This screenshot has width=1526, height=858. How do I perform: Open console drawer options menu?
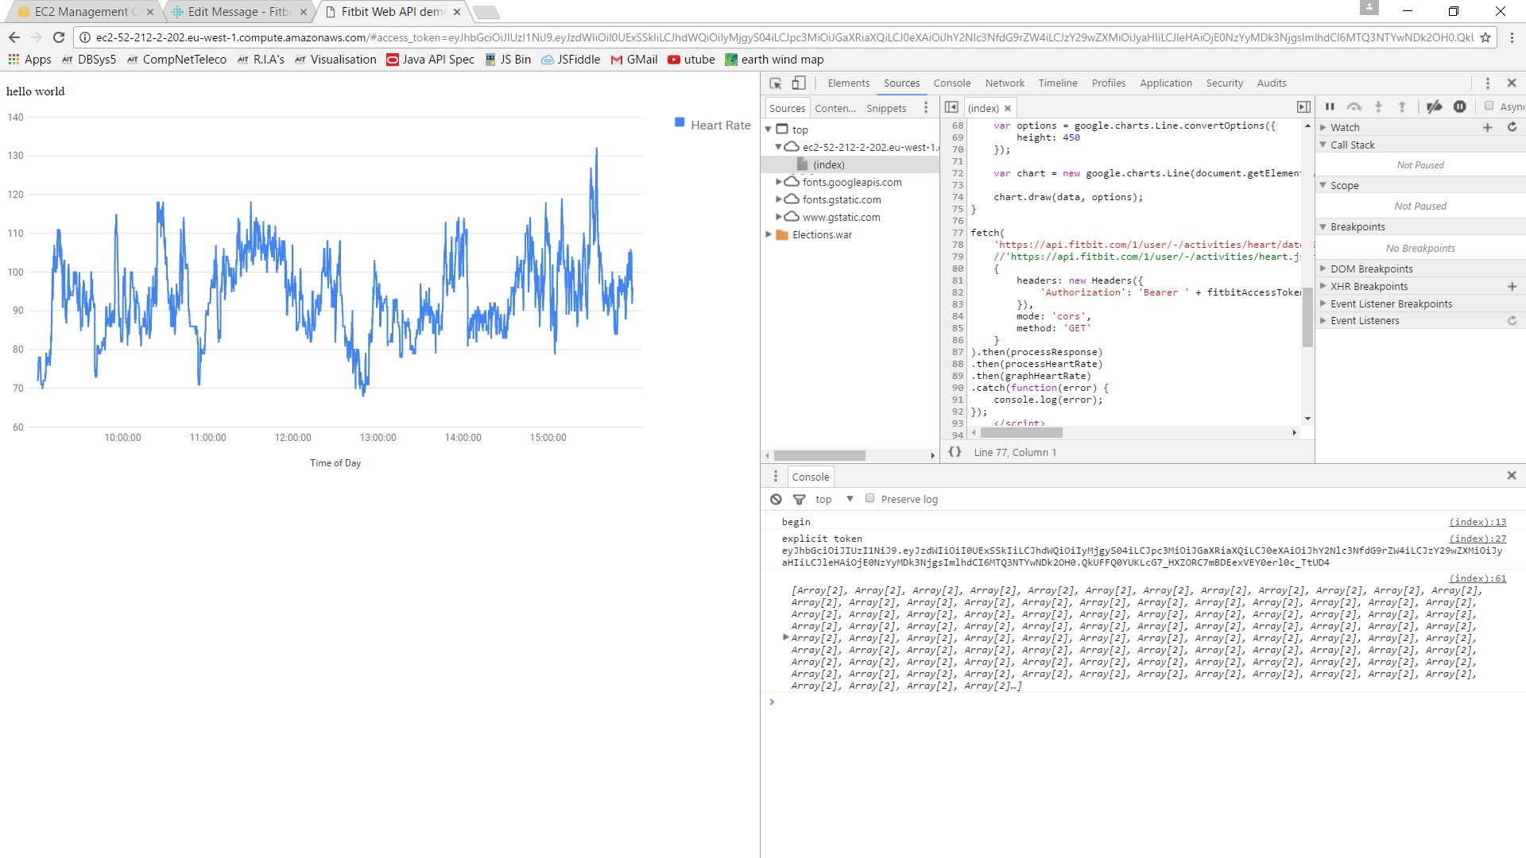pos(776,476)
